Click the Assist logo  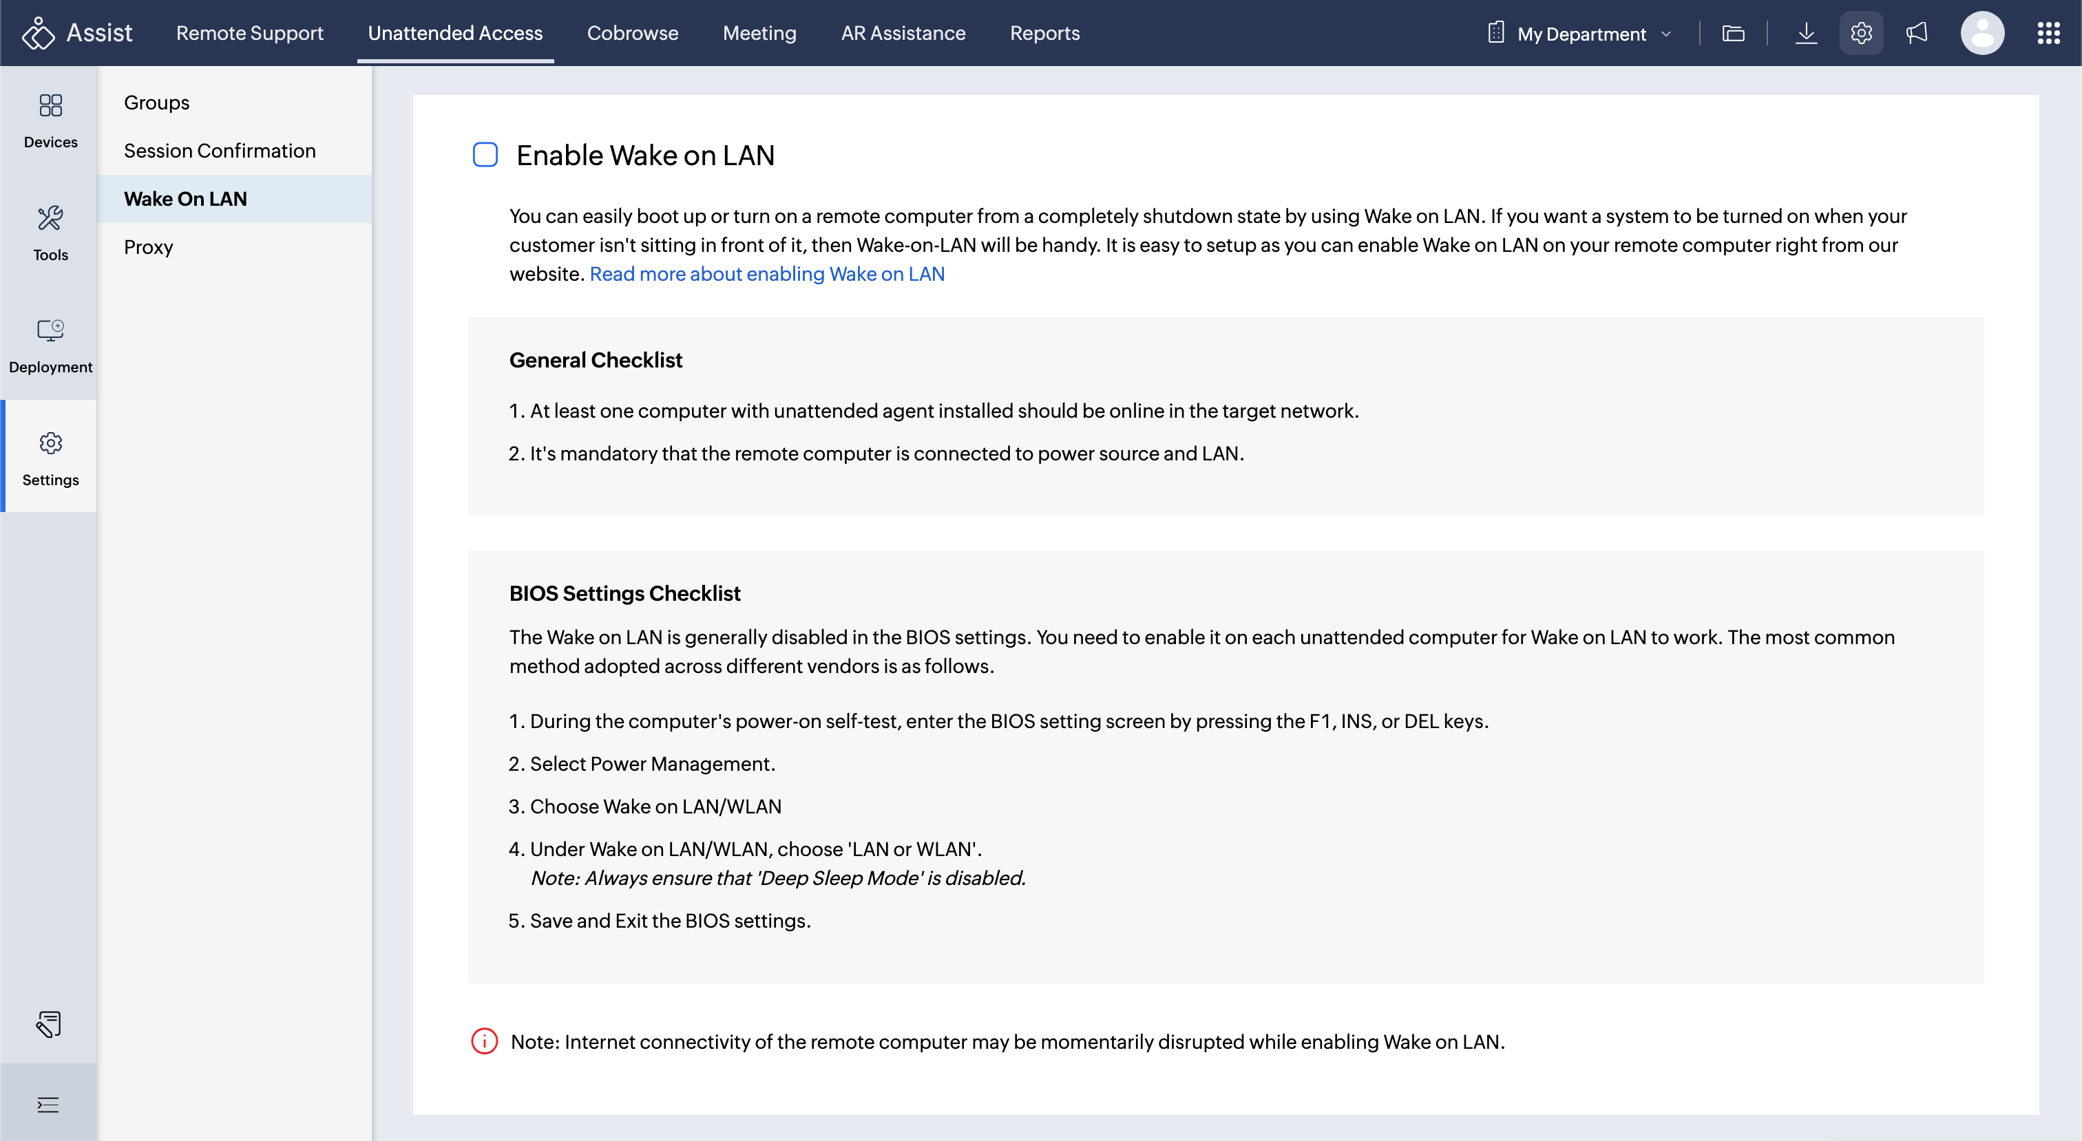[x=77, y=33]
